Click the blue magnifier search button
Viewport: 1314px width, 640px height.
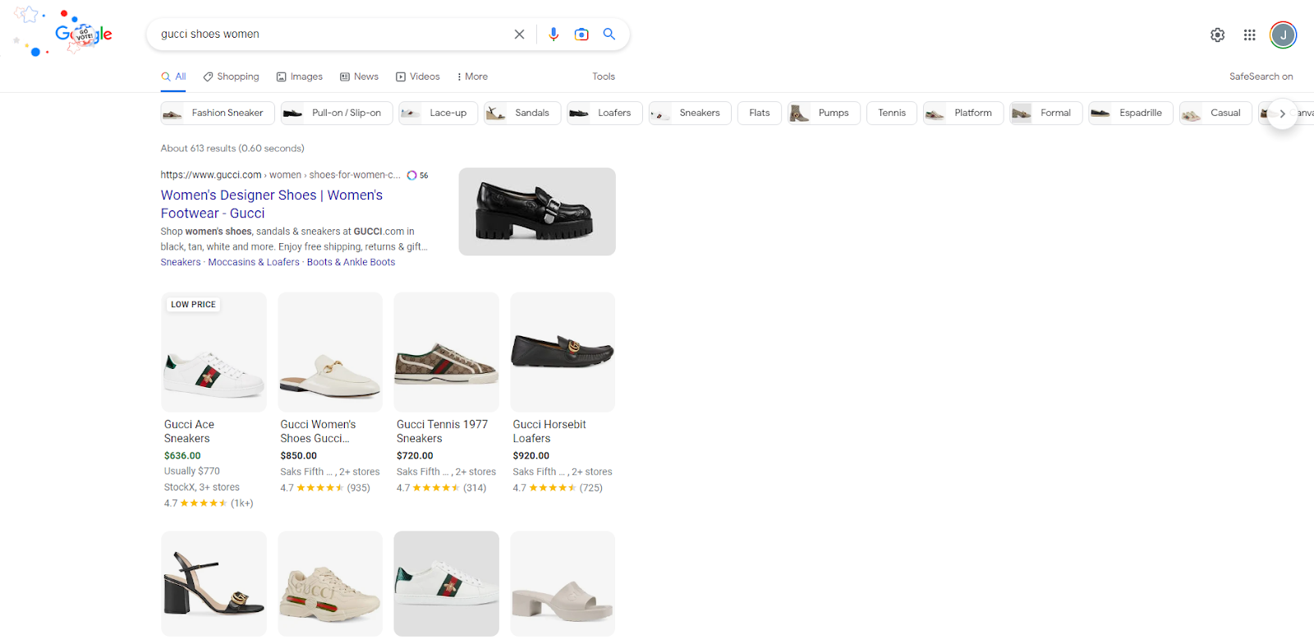pos(609,34)
